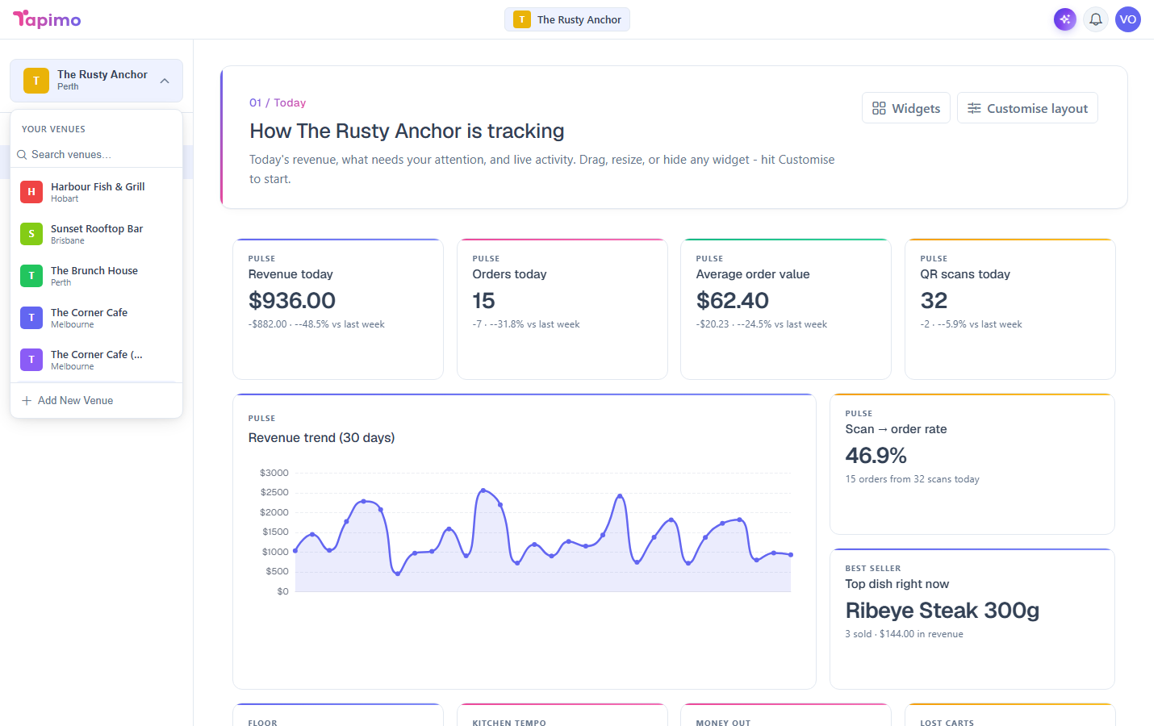Click the FLOOR card label
Screen dimensions: 1162x726
pos(263,724)
